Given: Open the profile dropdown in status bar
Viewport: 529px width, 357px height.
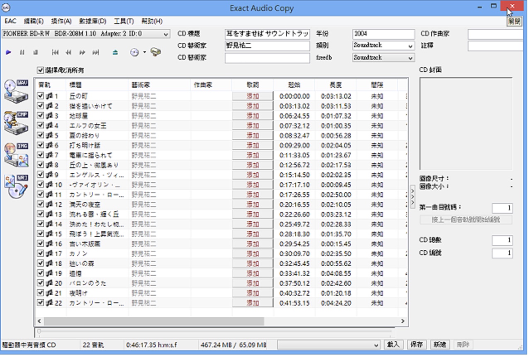Looking at the screenshot, I should (x=329, y=345).
